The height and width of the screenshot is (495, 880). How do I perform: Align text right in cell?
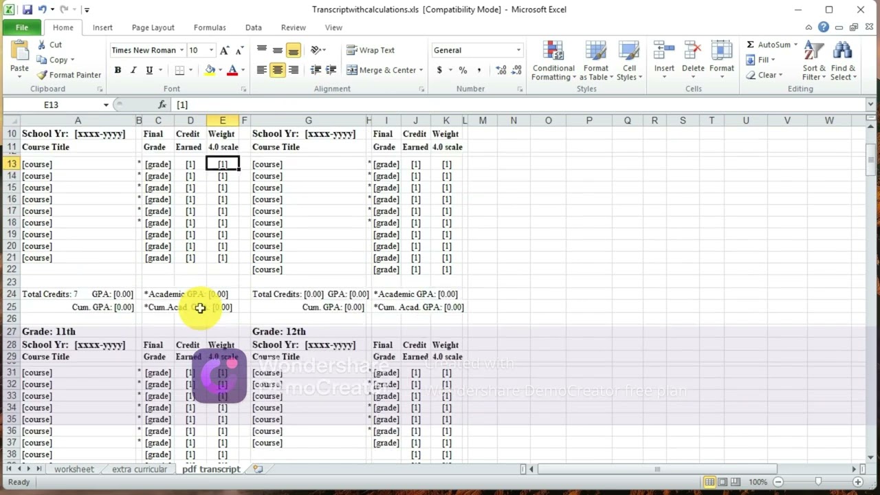pos(293,70)
